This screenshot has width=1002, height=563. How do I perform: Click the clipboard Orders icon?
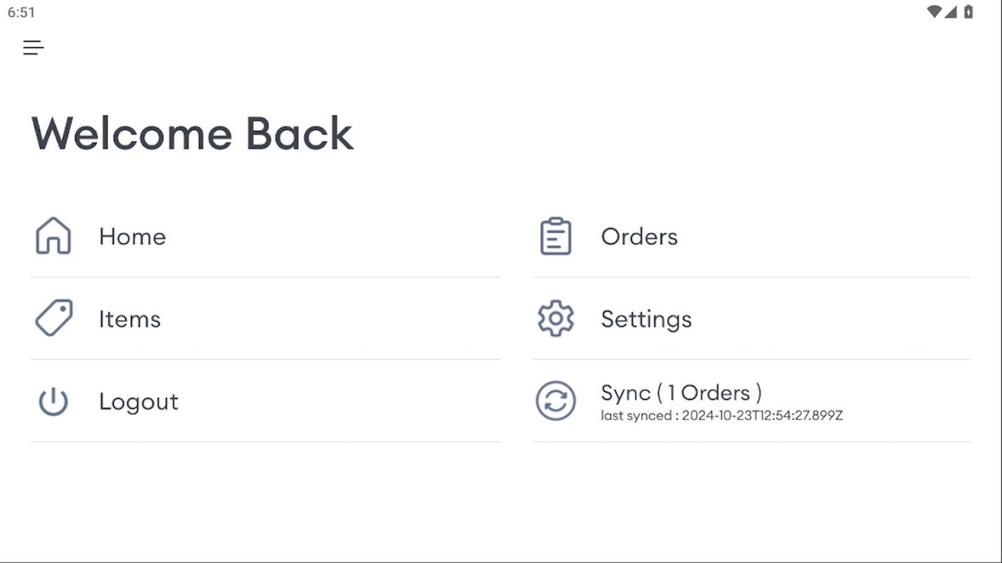click(x=555, y=236)
